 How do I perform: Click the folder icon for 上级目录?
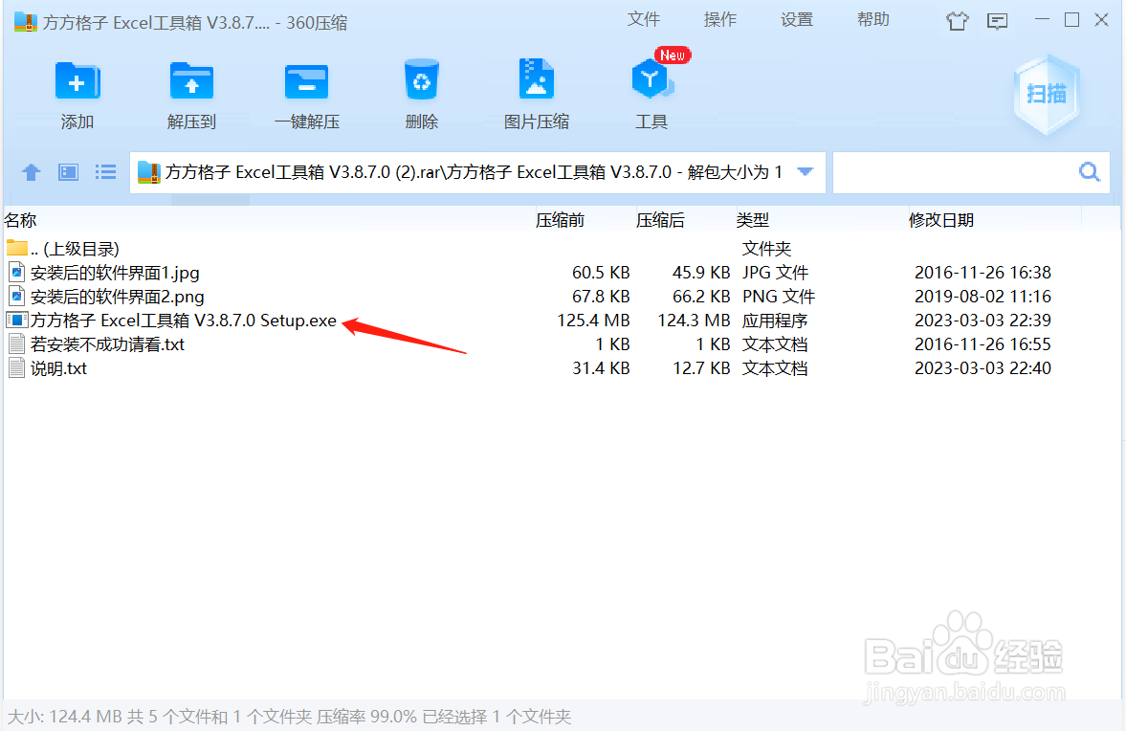(17, 249)
